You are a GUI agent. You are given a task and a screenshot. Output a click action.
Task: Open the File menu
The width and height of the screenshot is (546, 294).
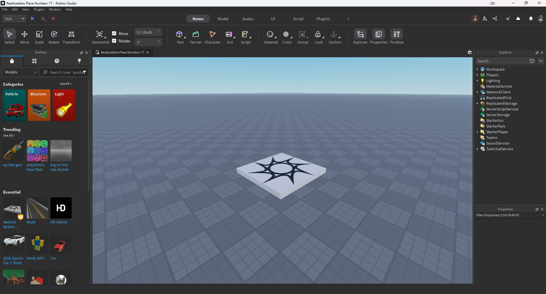click(x=5, y=9)
